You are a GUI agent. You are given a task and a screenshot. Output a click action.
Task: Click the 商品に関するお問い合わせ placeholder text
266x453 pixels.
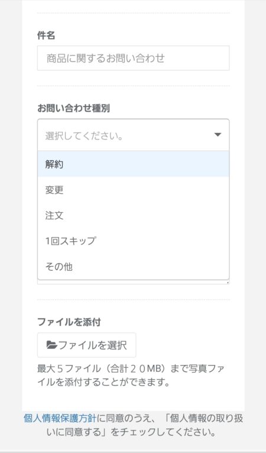pos(106,58)
